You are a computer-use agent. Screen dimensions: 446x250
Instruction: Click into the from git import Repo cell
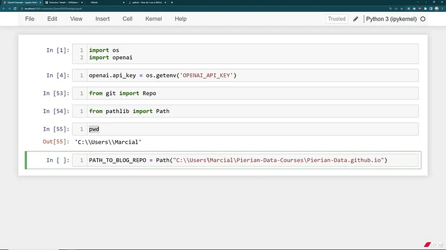(245, 93)
